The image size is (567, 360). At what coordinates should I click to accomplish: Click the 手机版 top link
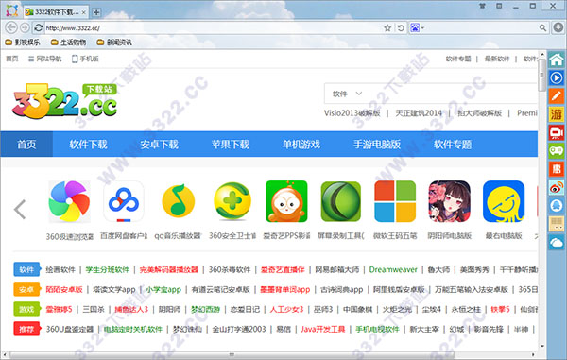click(x=85, y=59)
